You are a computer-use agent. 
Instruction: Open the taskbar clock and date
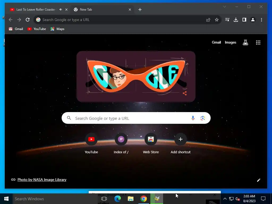coord(249,199)
